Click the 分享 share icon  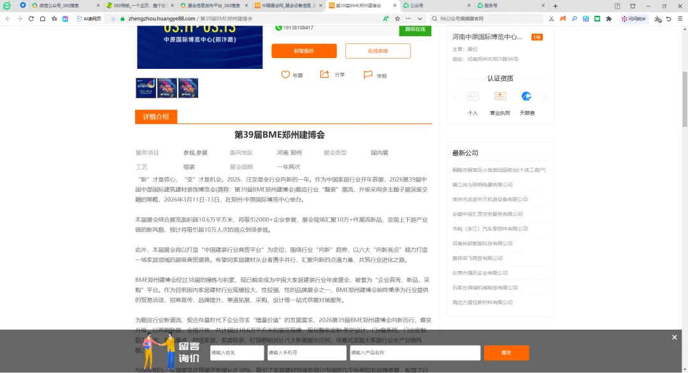click(324, 74)
